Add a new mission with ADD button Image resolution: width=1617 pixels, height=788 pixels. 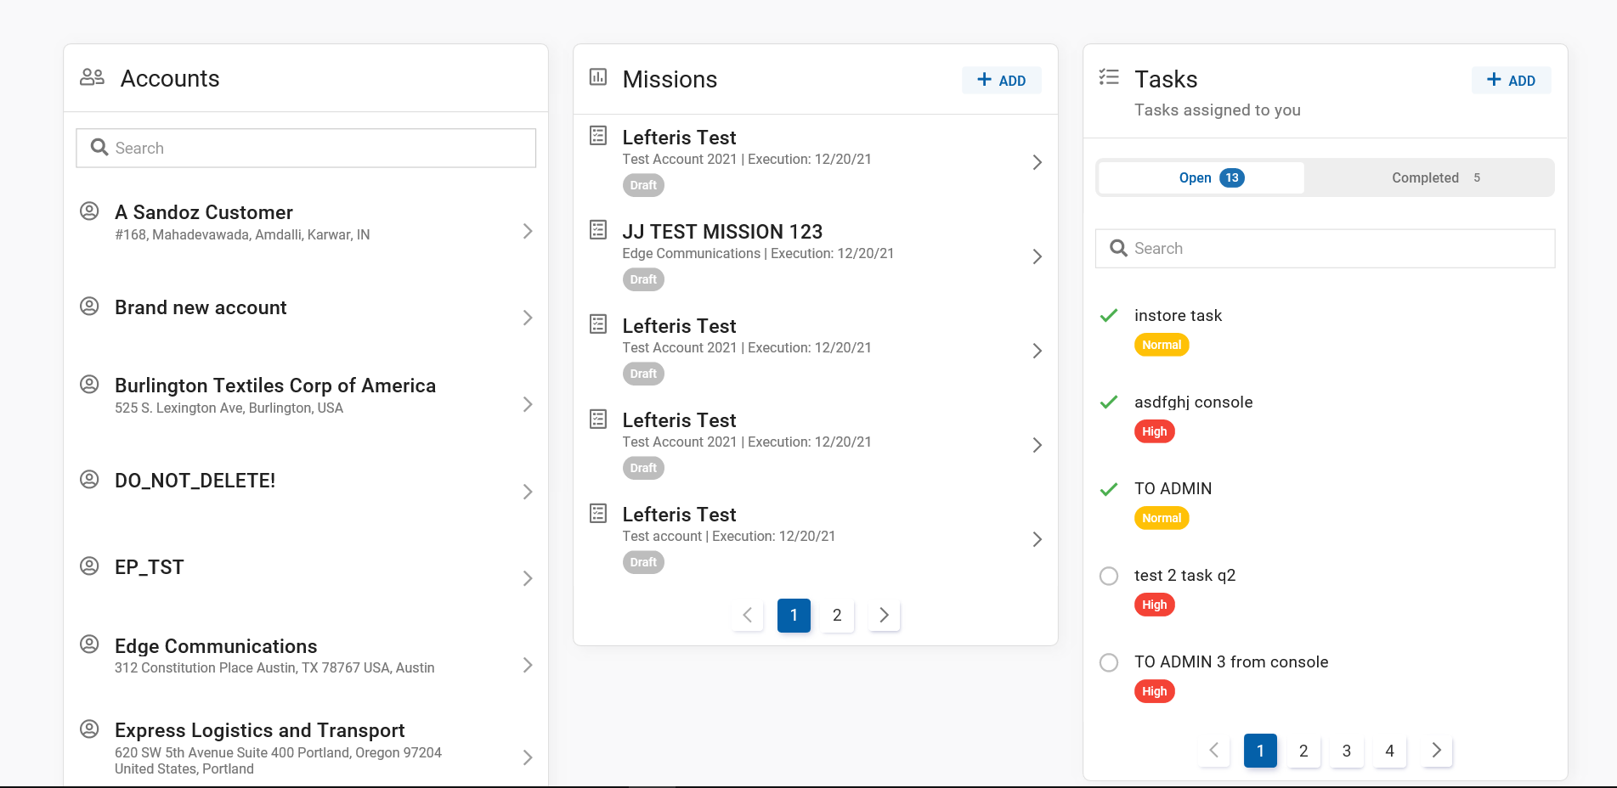pyautogui.click(x=1001, y=80)
